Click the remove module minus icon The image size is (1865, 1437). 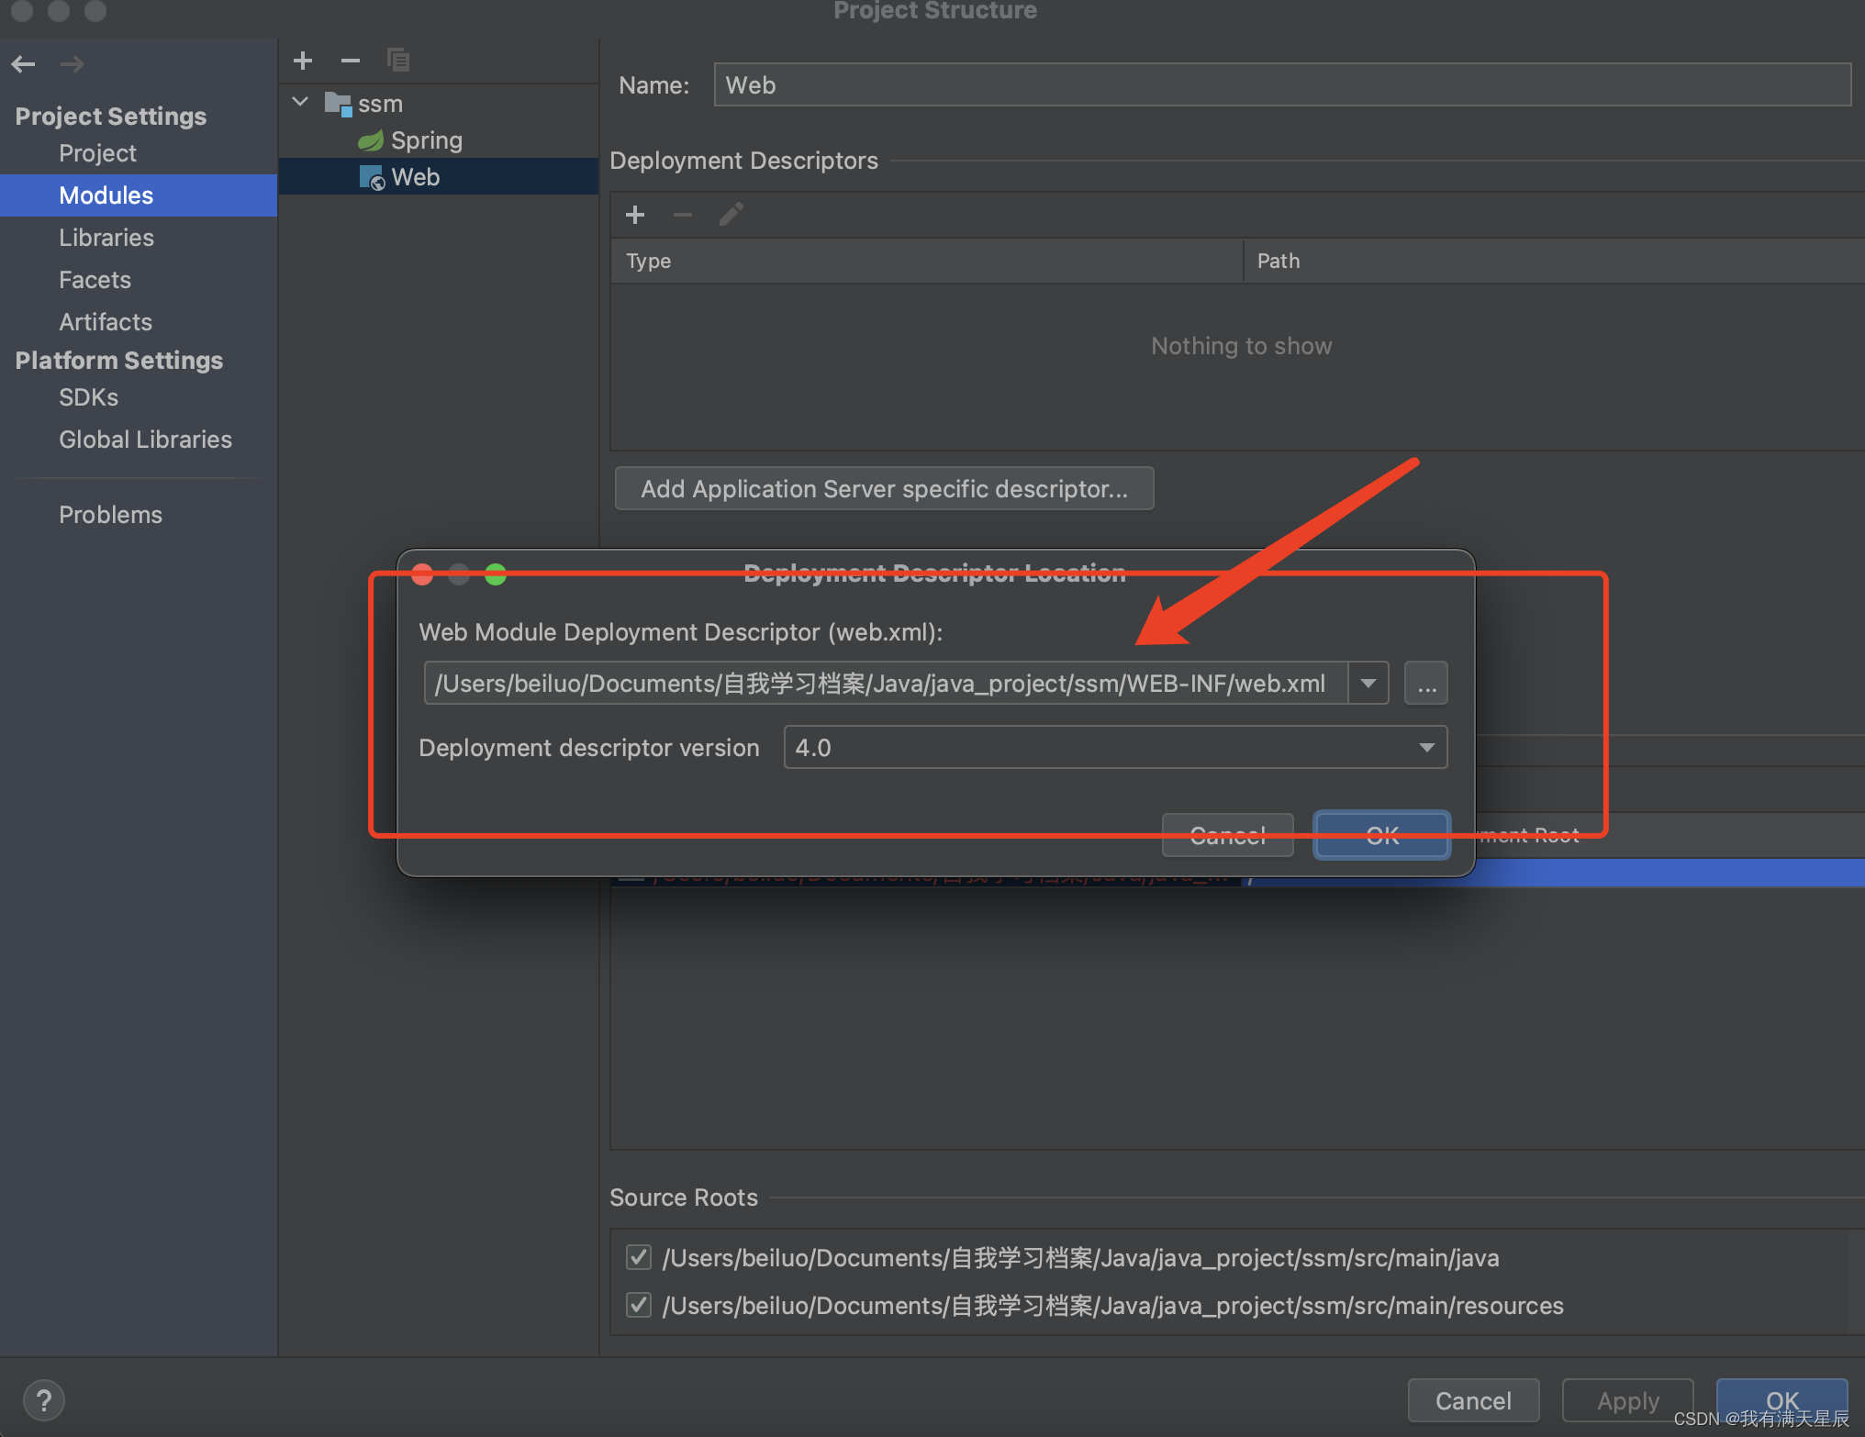[350, 61]
